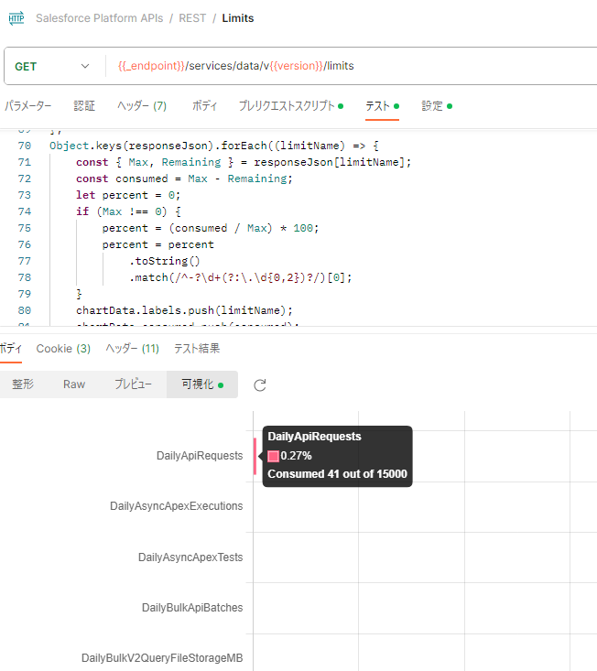Image resolution: width=597 pixels, height=671 pixels.
Task: Select the Limits request name
Action: click(237, 18)
